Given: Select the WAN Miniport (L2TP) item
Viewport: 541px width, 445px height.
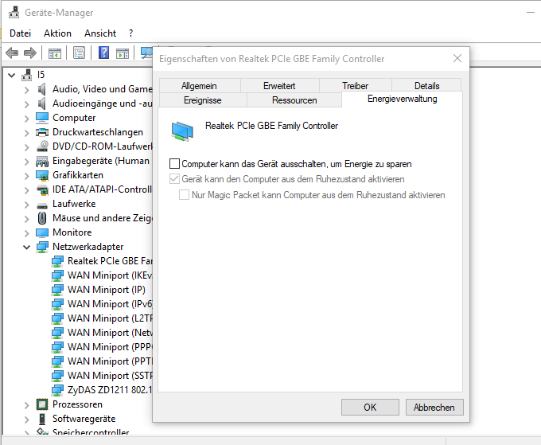Looking at the screenshot, I should pos(110,318).
